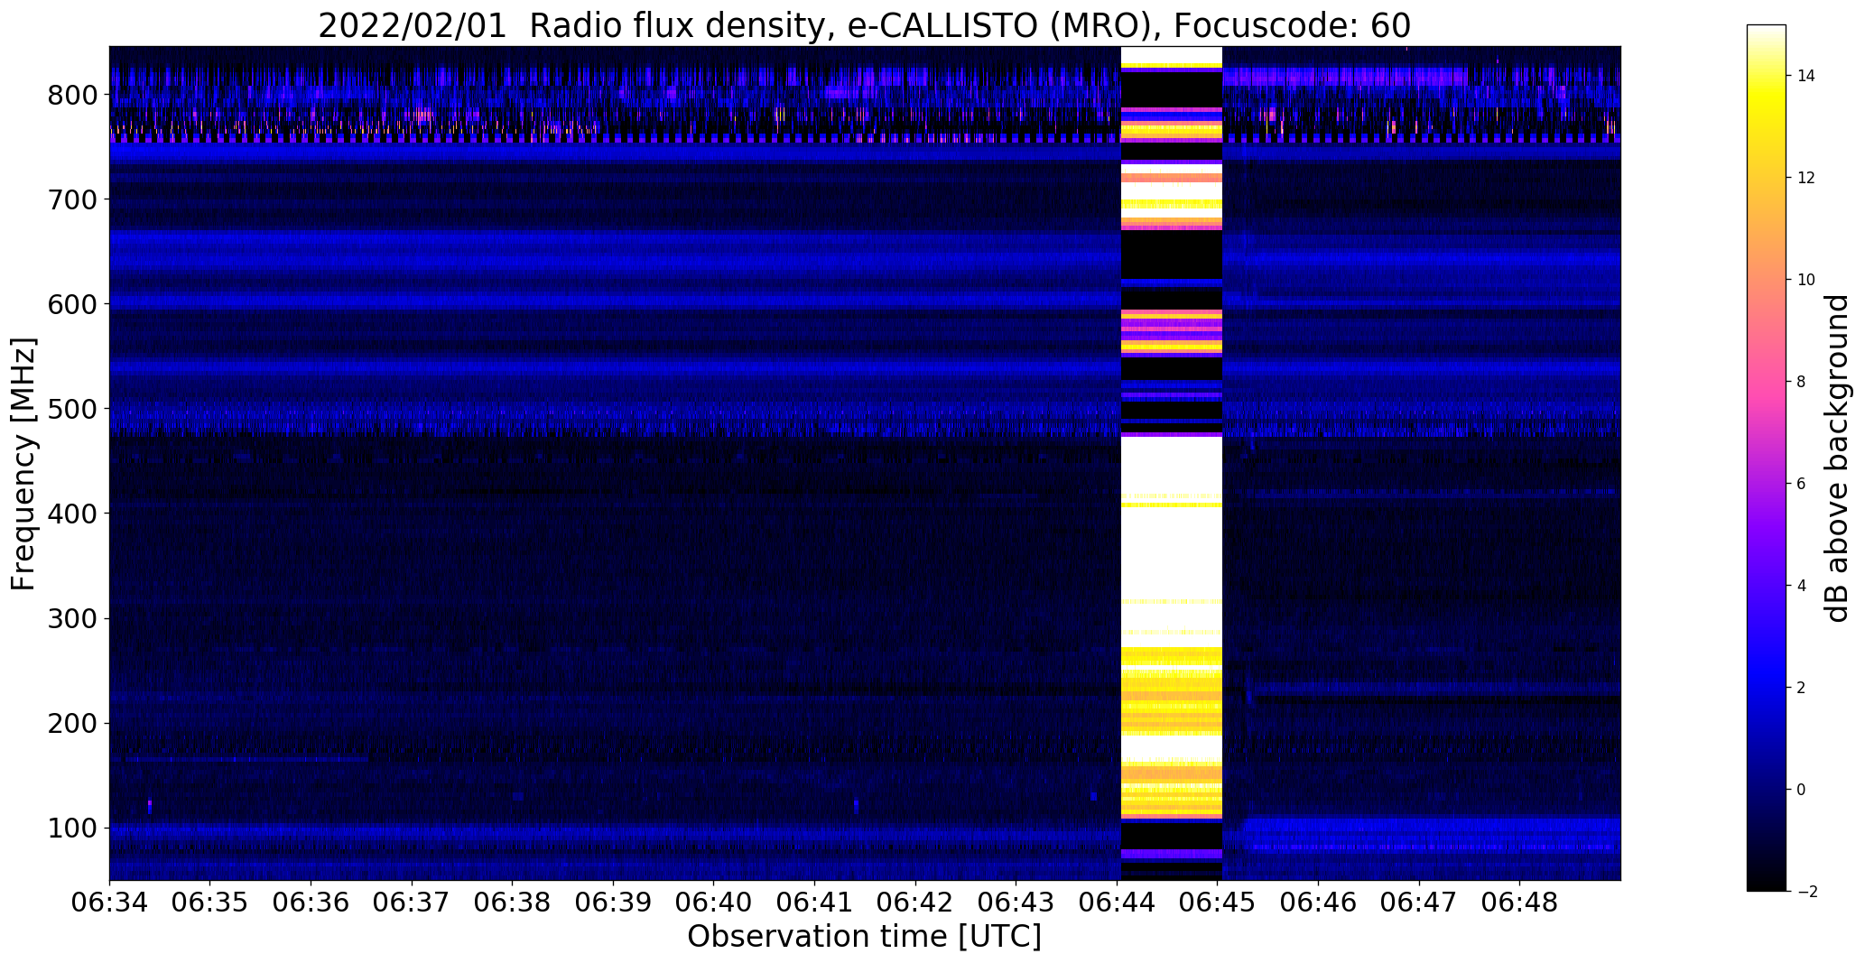
Task: Click the colorbar tick label 14
Action: point(1806,76)
